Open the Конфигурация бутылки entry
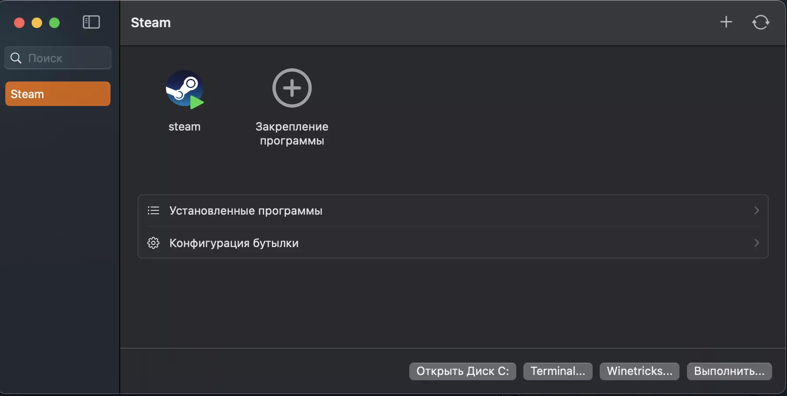Image resolution: width=787 pixels, height=396 pixels. [x=234, y=243]
